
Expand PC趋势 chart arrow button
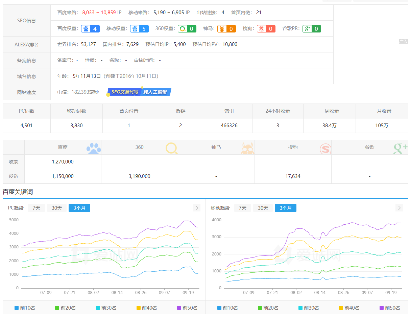click(x=197, y=208)
